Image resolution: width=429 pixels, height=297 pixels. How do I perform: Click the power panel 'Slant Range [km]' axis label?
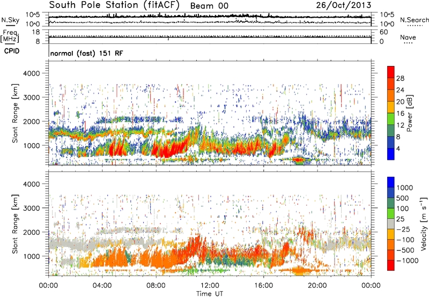[15, 113]
